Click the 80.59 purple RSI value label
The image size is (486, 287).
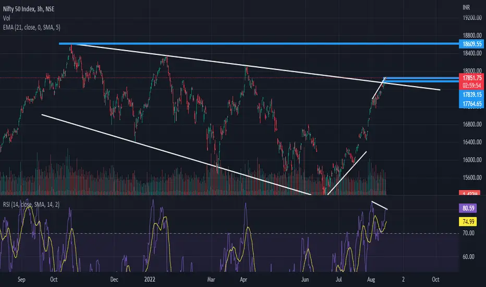click(468, 208)
